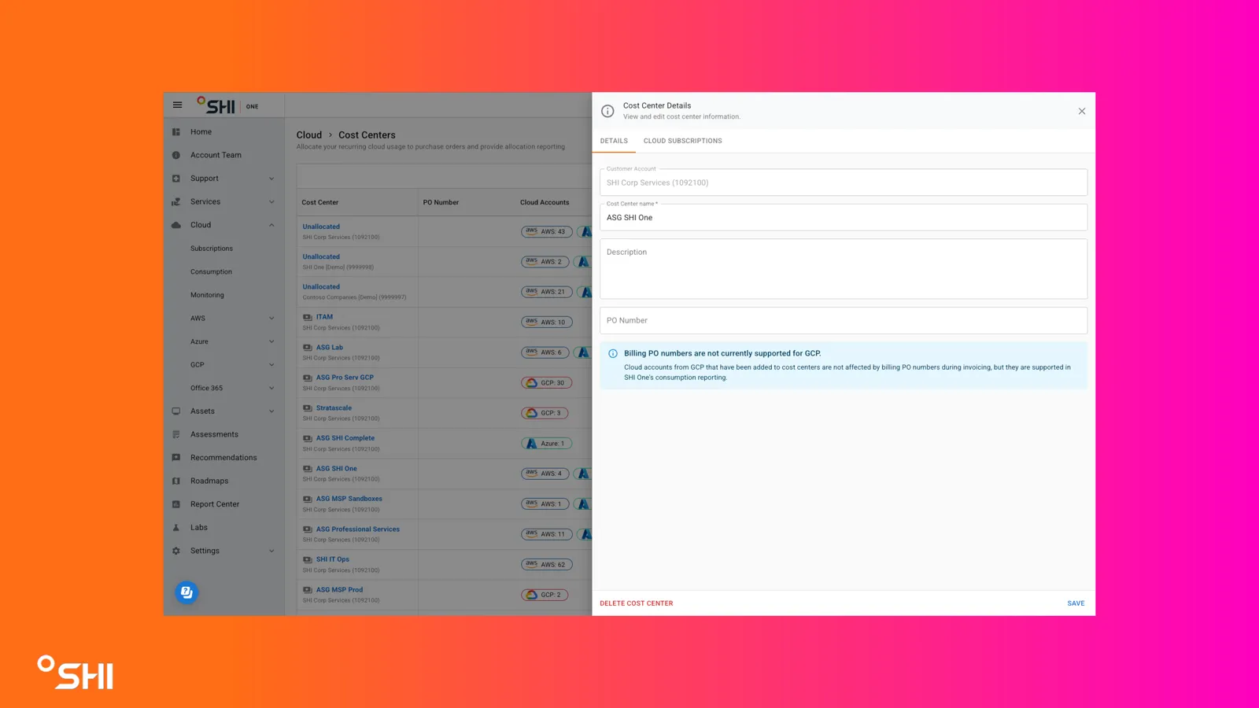The image size is (1259, 708).
Task: Click the Cost Center name input field
Action: tap(844, 218)
